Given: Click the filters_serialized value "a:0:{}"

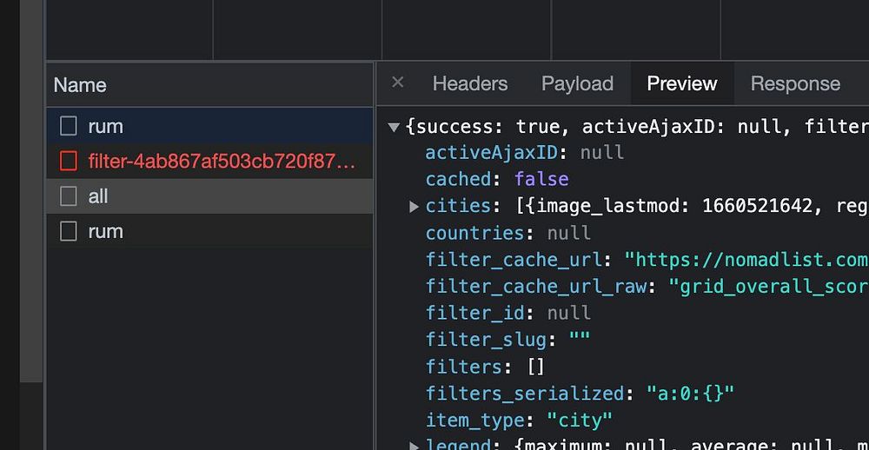Looking at the screenshot, I should pos(691,394).
